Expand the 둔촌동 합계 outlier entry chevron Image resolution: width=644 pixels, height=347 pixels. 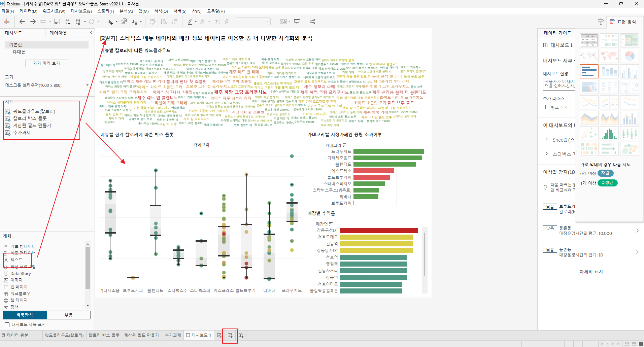tap(637, 252)
